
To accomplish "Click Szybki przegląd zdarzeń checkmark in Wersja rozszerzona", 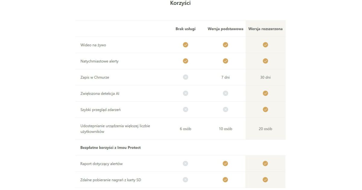I will (x=265, y=109).
